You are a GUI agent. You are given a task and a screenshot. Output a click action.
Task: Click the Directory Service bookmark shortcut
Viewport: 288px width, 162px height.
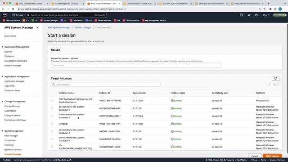11,20
